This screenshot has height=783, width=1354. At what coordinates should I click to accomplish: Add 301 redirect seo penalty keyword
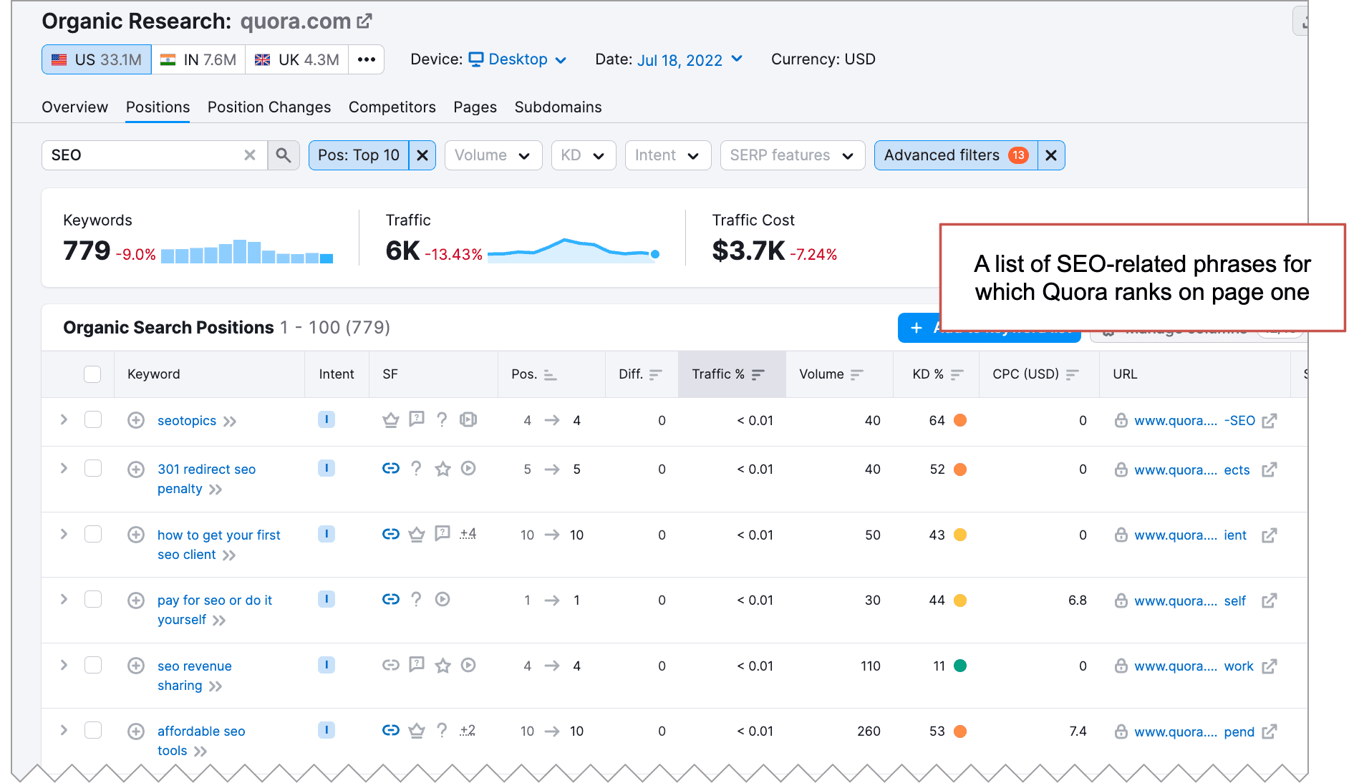(136, 470)
